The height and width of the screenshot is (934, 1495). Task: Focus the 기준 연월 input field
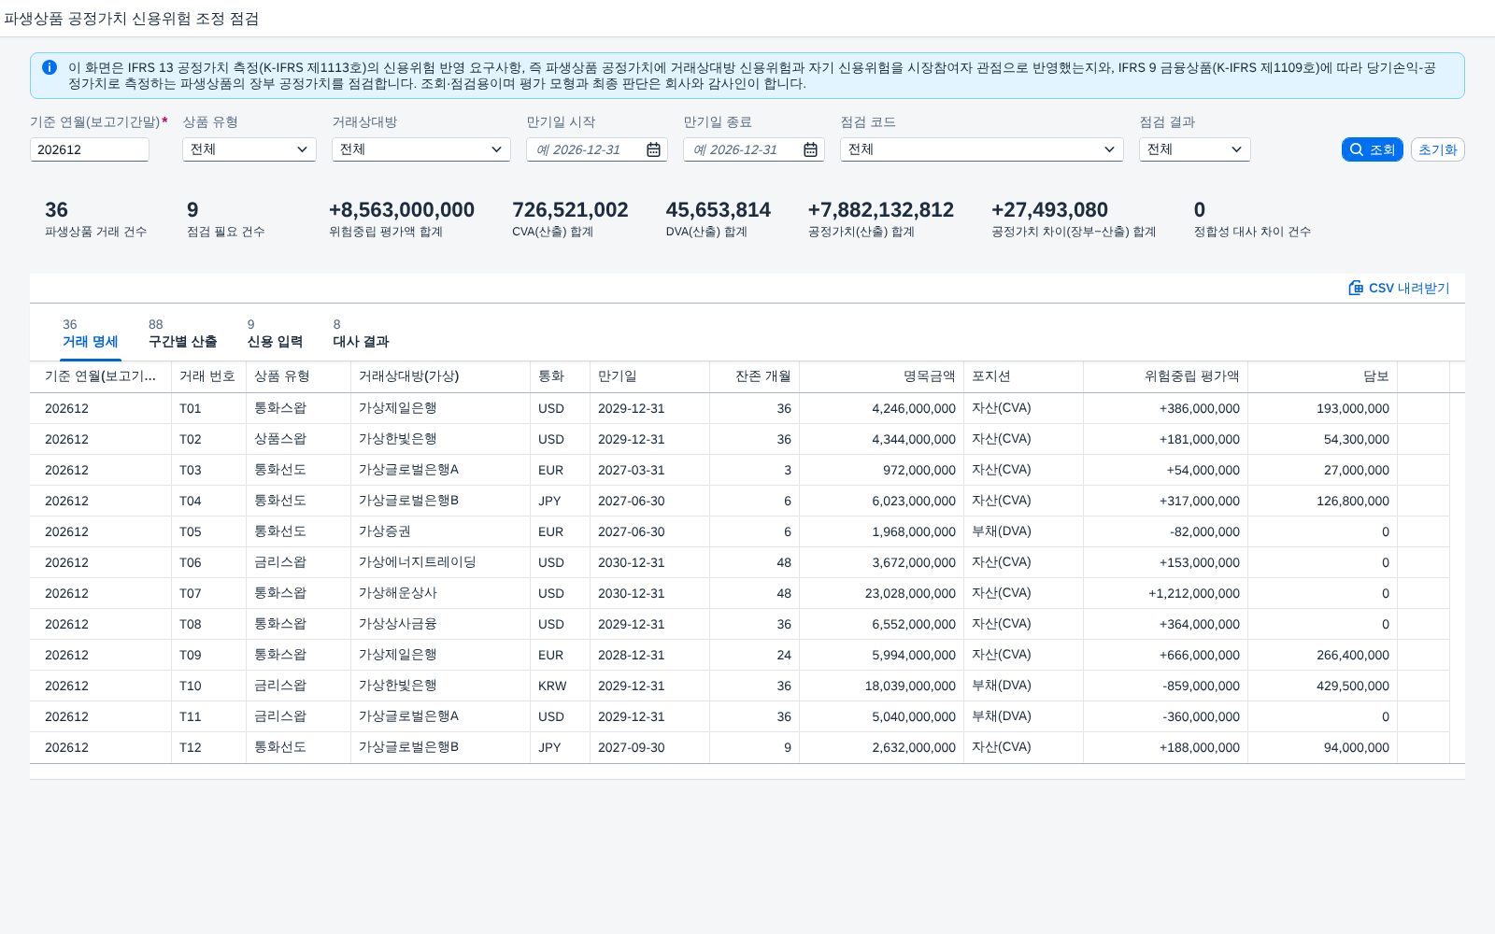90,149
